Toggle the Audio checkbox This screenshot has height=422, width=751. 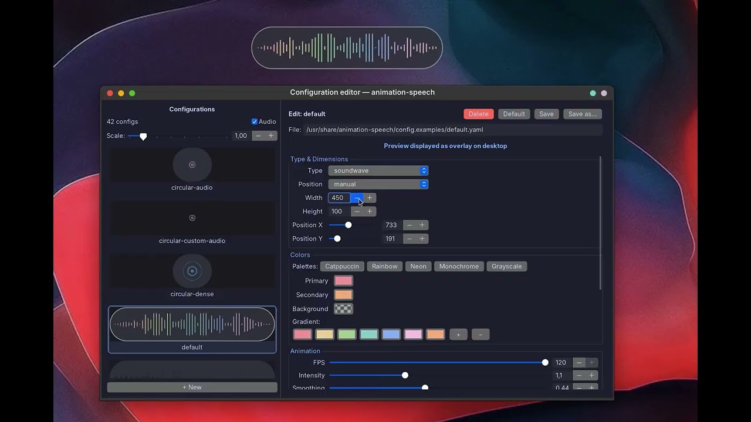click(x=255, y=122)
